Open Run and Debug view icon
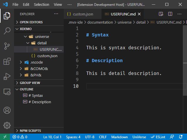Viewport: 187px width, 140px height. pyautogui.click(x=7, y=76)
